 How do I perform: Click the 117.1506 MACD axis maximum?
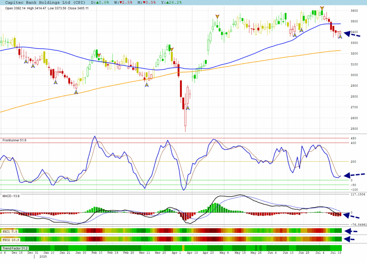point(358,195)
